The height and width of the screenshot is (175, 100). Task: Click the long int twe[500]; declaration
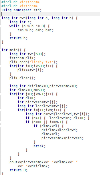[x=27, y=54]
